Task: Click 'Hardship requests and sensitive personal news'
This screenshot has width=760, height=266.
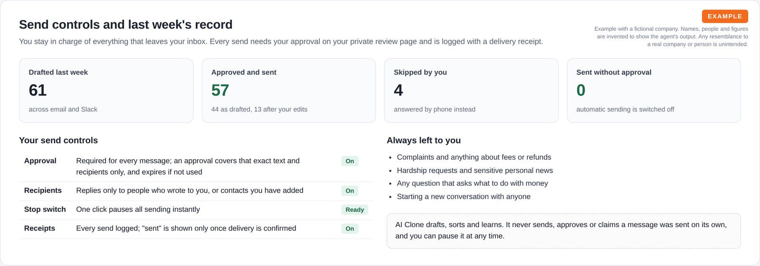Action: point(475,170)
